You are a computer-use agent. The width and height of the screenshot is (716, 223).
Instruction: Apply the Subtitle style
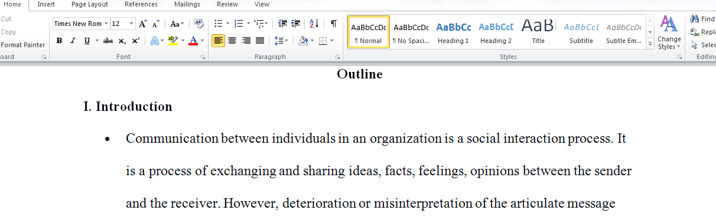[x=581, y=32]
